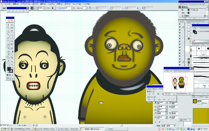This screenshot has width=209, height=131.
Task: Open opacity value dropdown arrow
Action: 72,8
